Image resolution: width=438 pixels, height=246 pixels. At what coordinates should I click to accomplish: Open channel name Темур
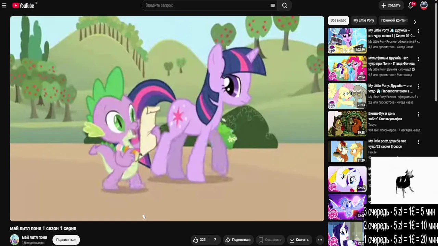click(x=372, y=125)
